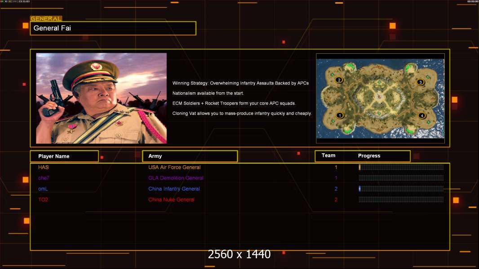
Task: Click start position marker 3 on the map
Action: (x=420, y=82)
